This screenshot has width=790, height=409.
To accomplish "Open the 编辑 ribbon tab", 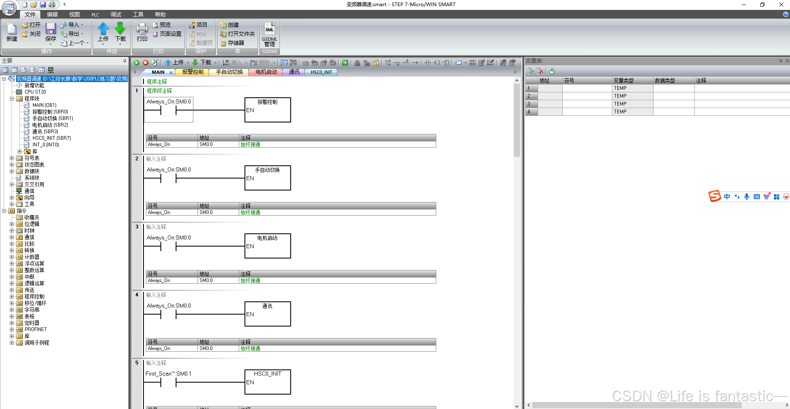I will point(52,14).
